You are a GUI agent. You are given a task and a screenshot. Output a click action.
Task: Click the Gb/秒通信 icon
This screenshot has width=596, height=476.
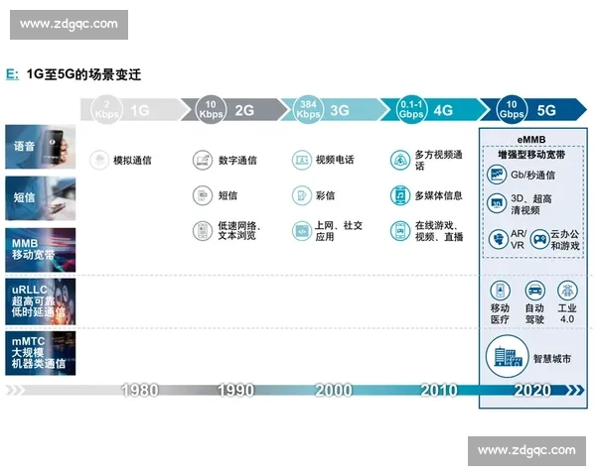[x=497, y=175]
